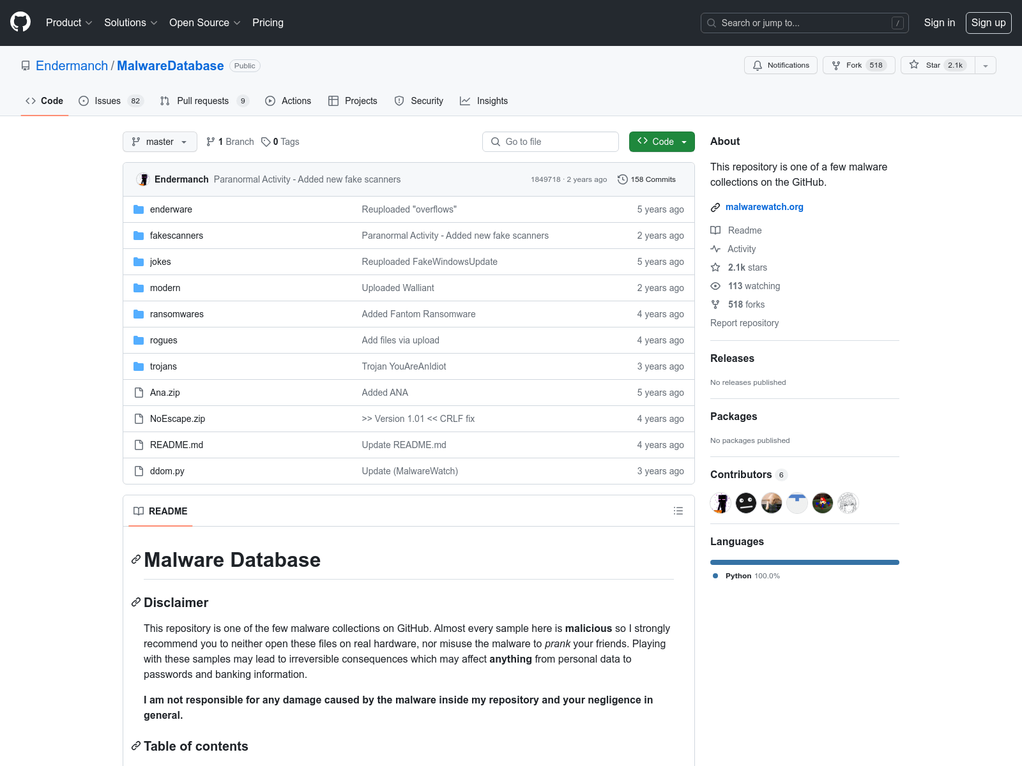Click the repository icon before Endermanch

click(x=26, y=66)
